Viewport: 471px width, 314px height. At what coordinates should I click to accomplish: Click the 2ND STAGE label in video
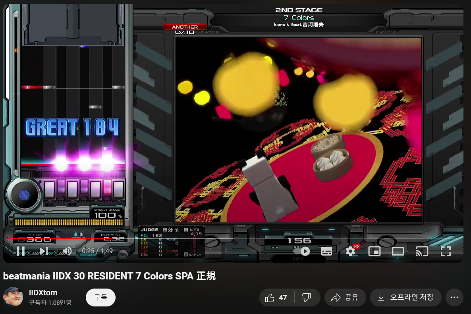[299, 10]
